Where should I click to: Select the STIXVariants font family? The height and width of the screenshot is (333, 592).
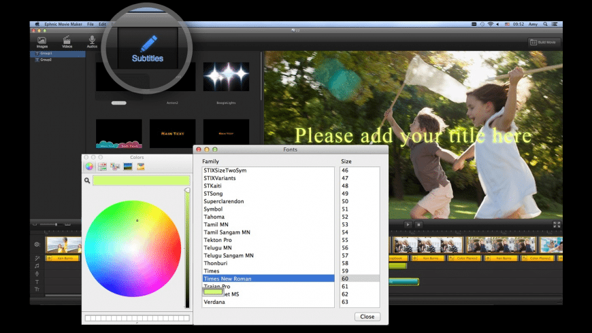pyautogui.click(x=268, y=178)
